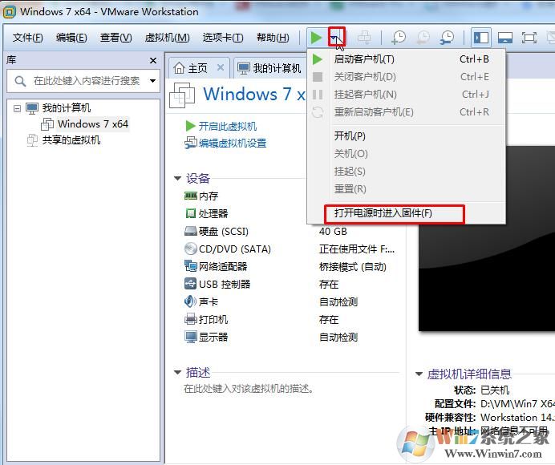
Task: Select 我的计算机 in the library tree
Action: coord(67,108)
